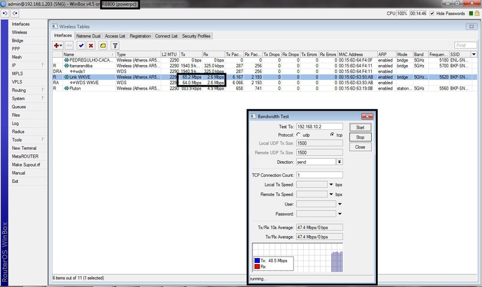
Task: Open the Direction dropdown in Bandwidth Test
Action: coord(339,162)
